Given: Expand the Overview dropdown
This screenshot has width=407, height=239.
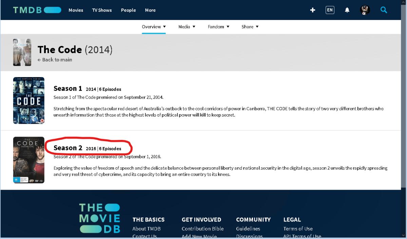Looking at the screenshot, I should pos(154,27).
